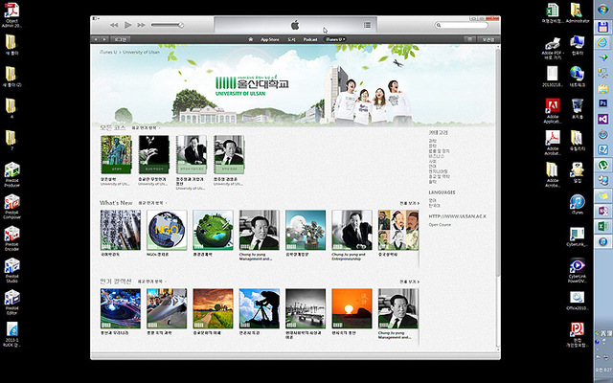Open Object Admin PDF desktop icon
Screen dimensions: 613x383
11,15
